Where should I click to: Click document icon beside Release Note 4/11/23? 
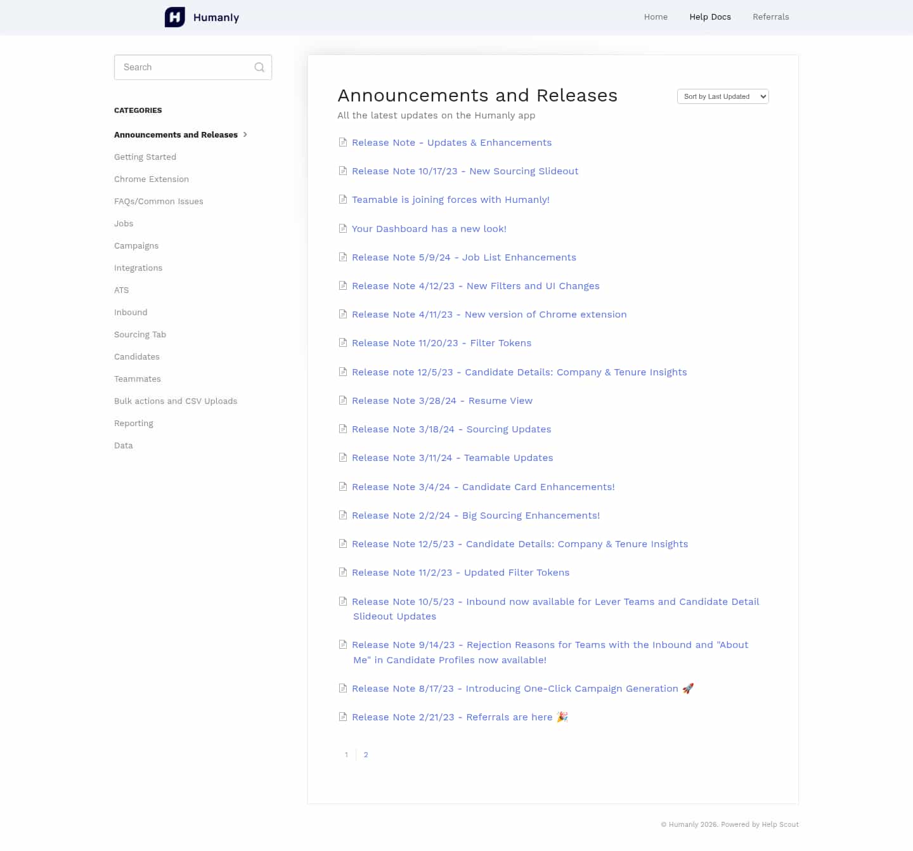point(343,314)
